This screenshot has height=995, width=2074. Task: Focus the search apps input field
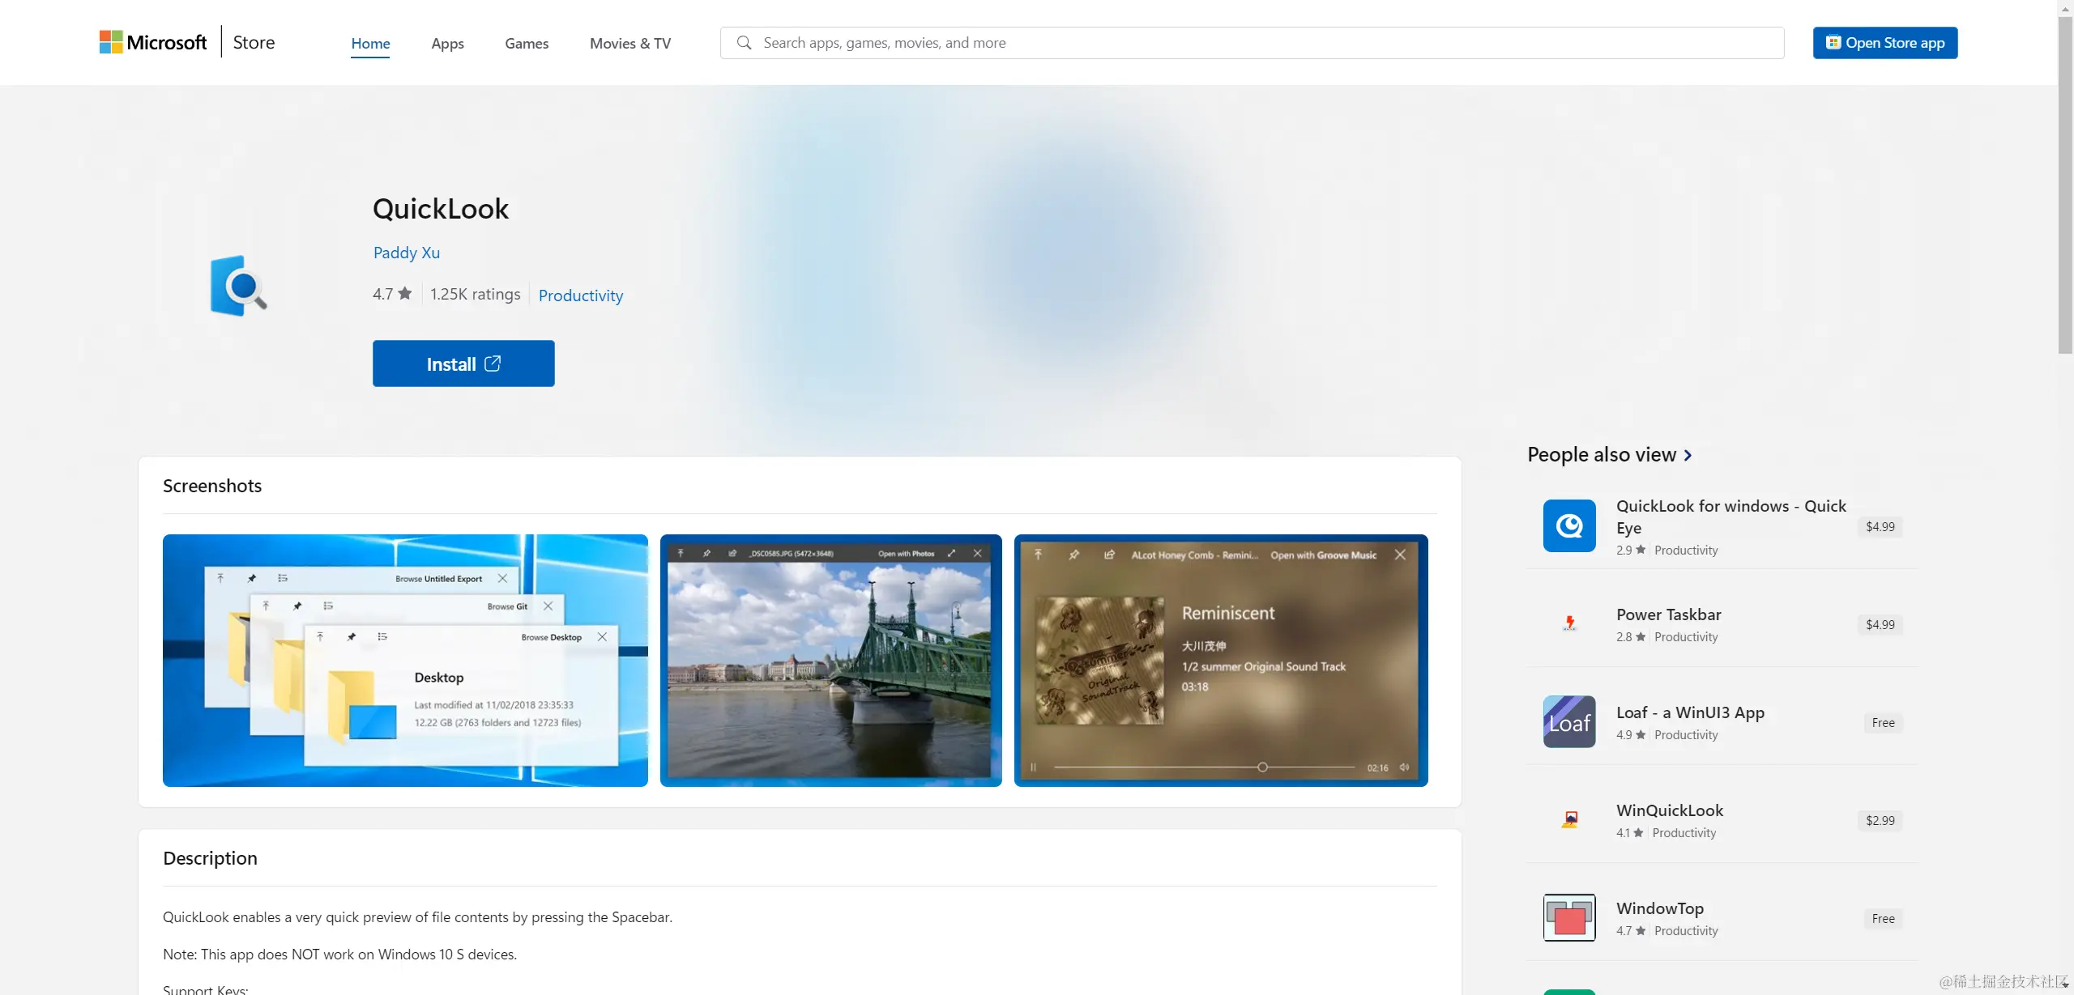pyautogui.click(x=1252, y=42)
